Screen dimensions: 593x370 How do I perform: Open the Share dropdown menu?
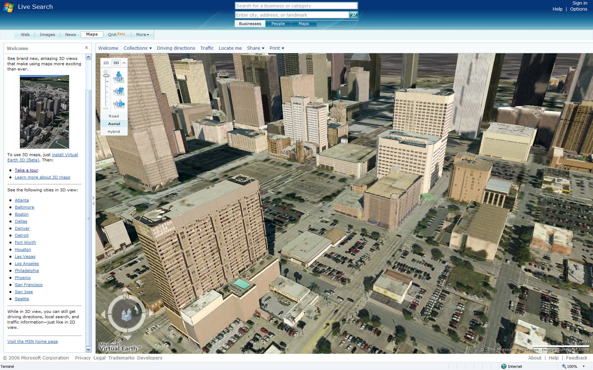[256, 48]
